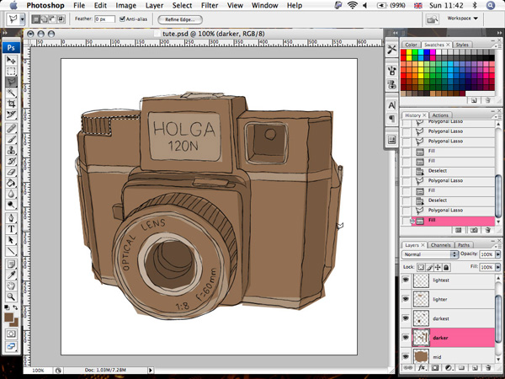Select the Zoom tool

coord(11,296)
